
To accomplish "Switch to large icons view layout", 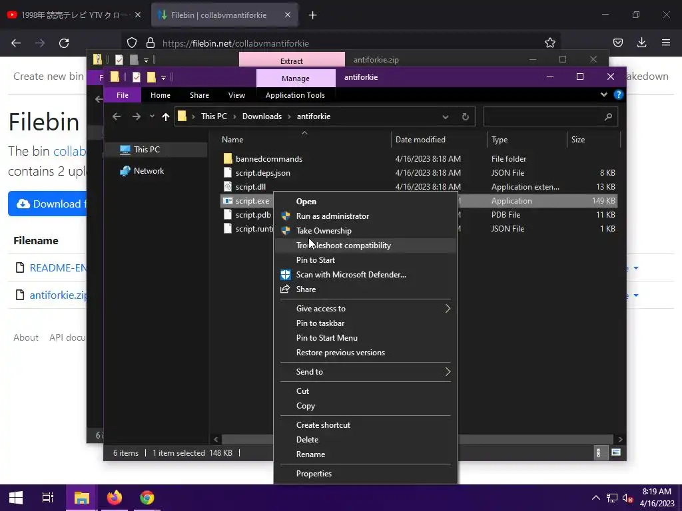I will point(615,452).
